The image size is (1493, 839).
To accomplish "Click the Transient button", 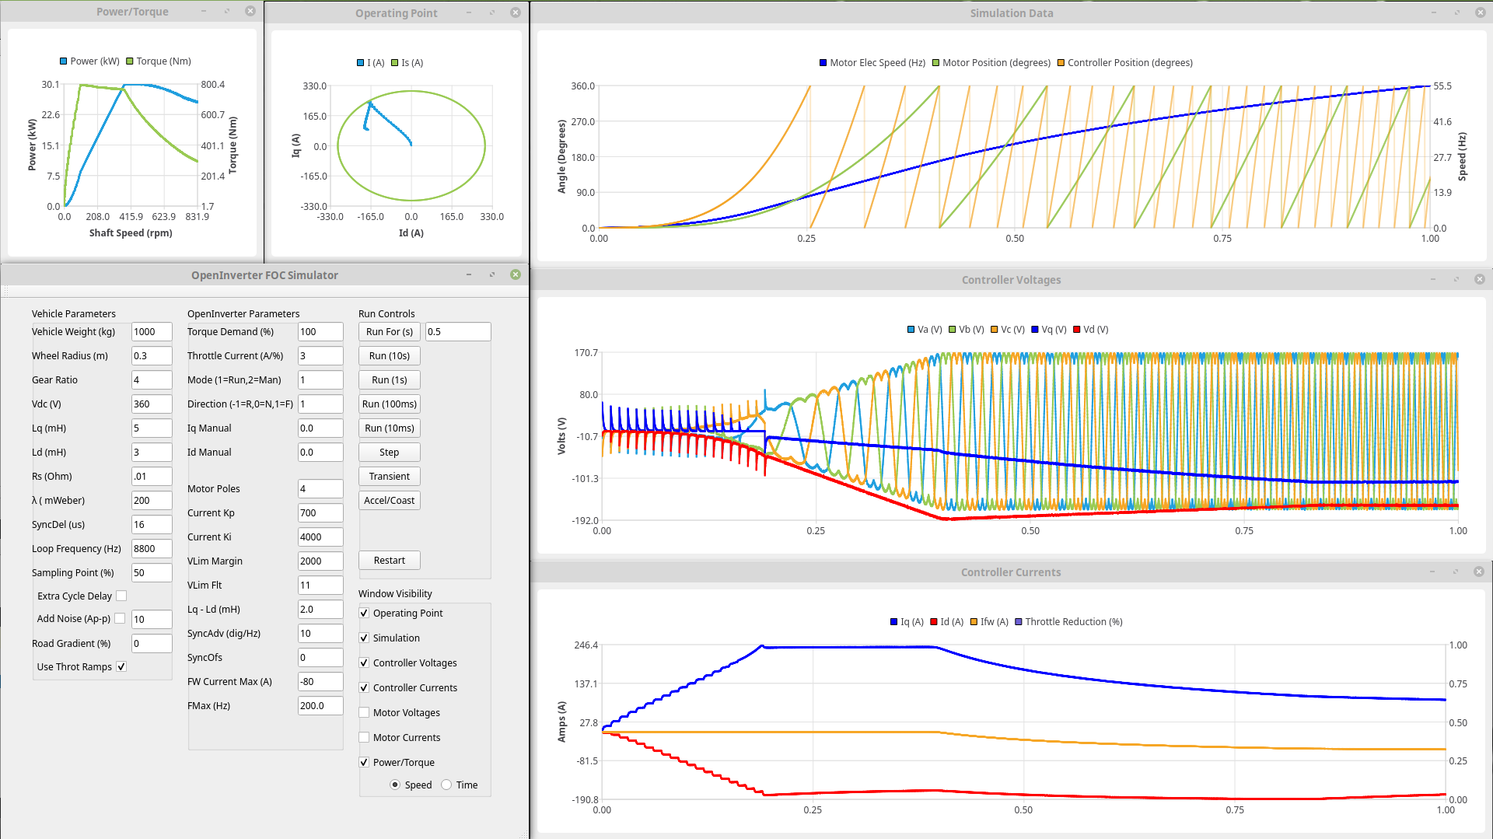I will [389, 476].
